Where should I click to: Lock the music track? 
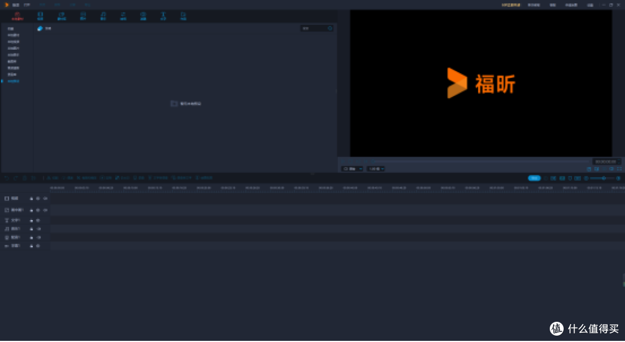pyautogui.click(x=31, y=229)
